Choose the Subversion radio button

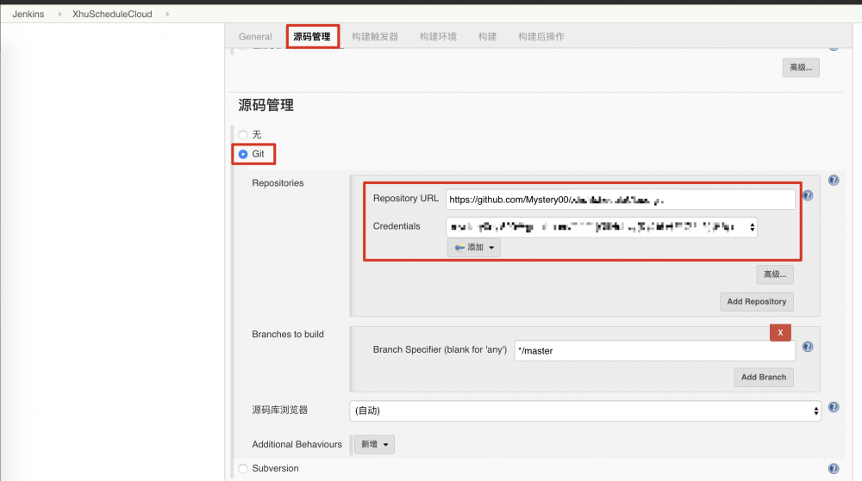tap(243, 468)
